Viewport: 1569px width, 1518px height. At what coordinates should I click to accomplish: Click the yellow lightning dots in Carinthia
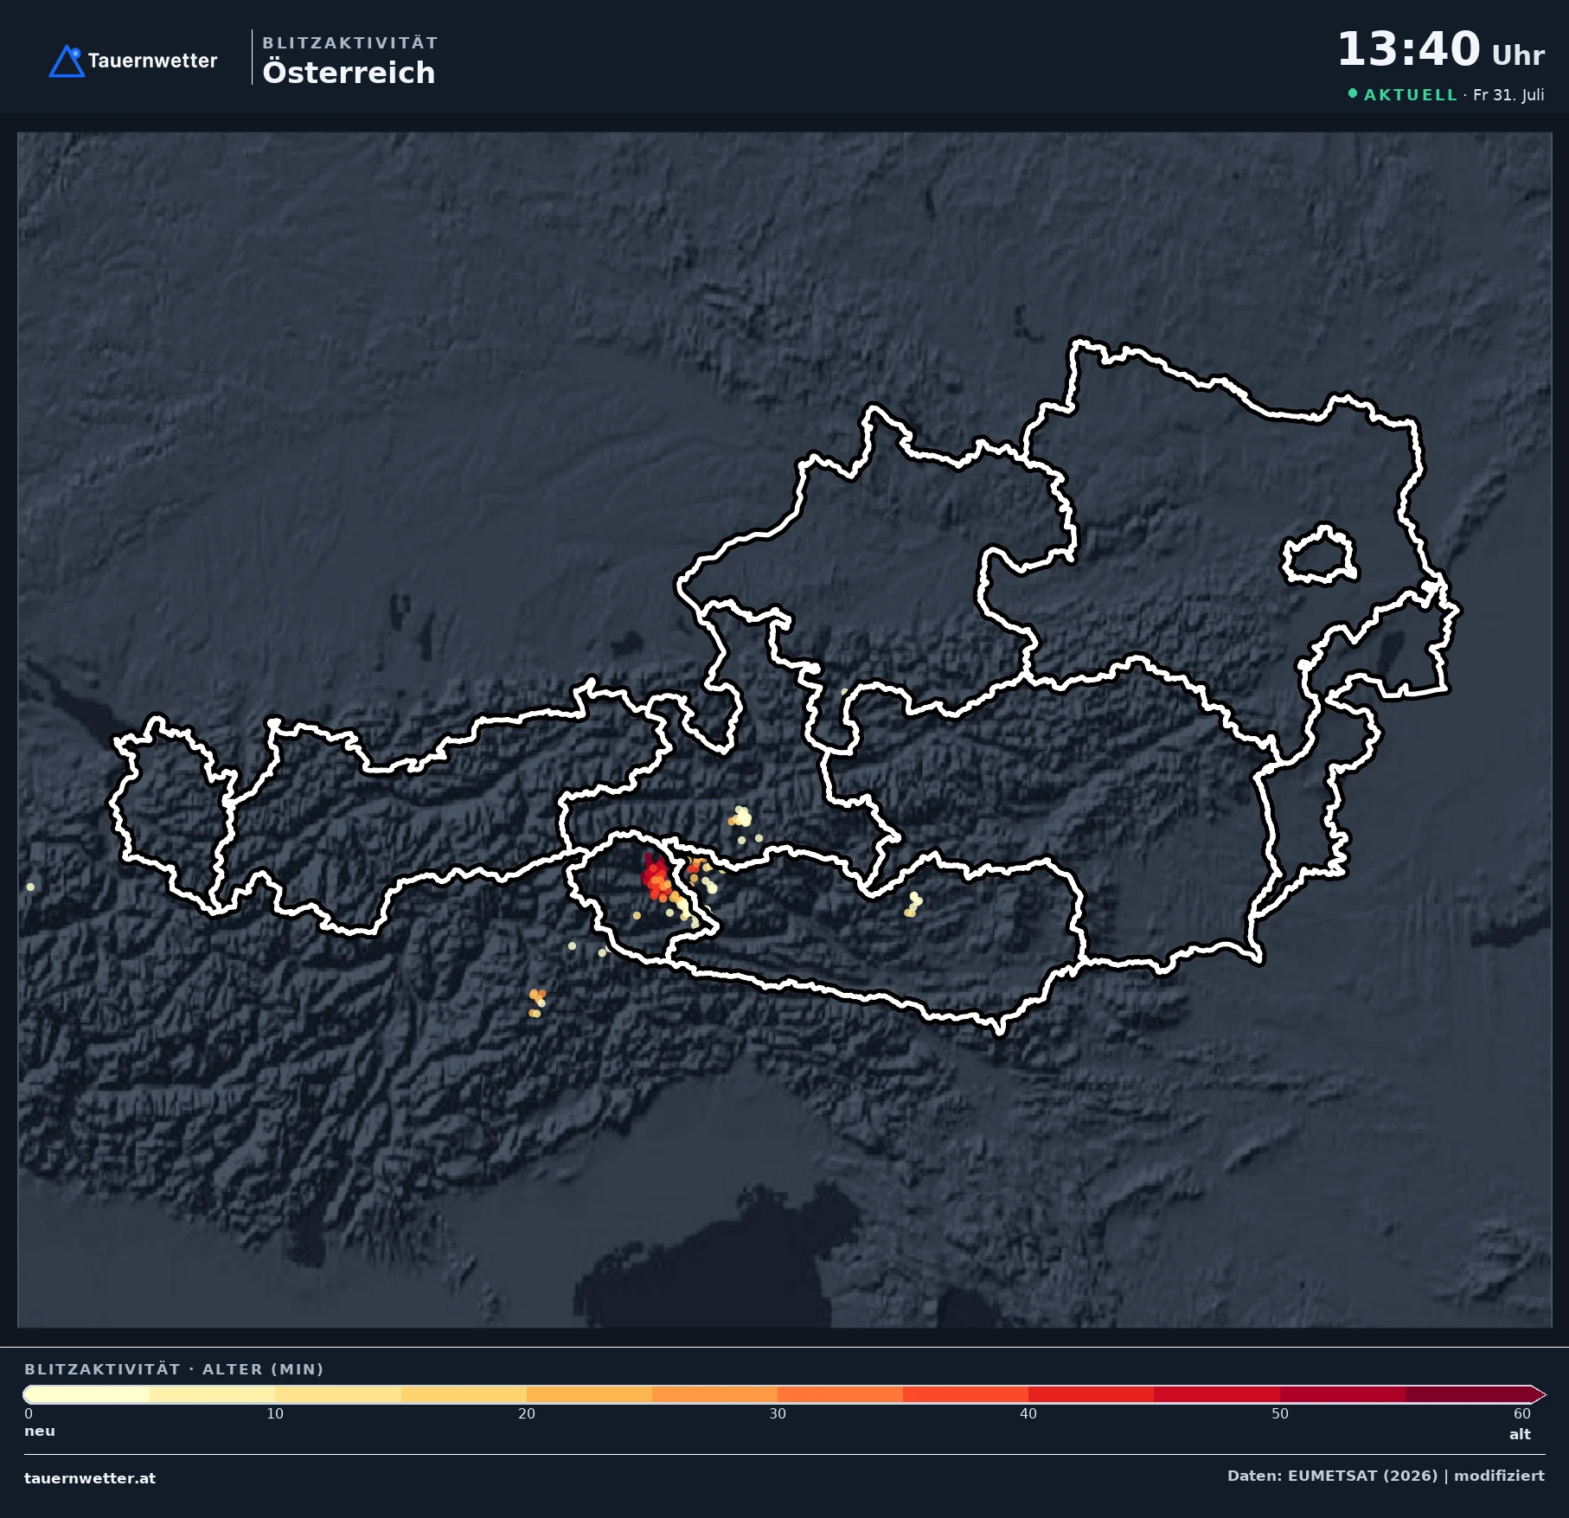pos(913,905)
